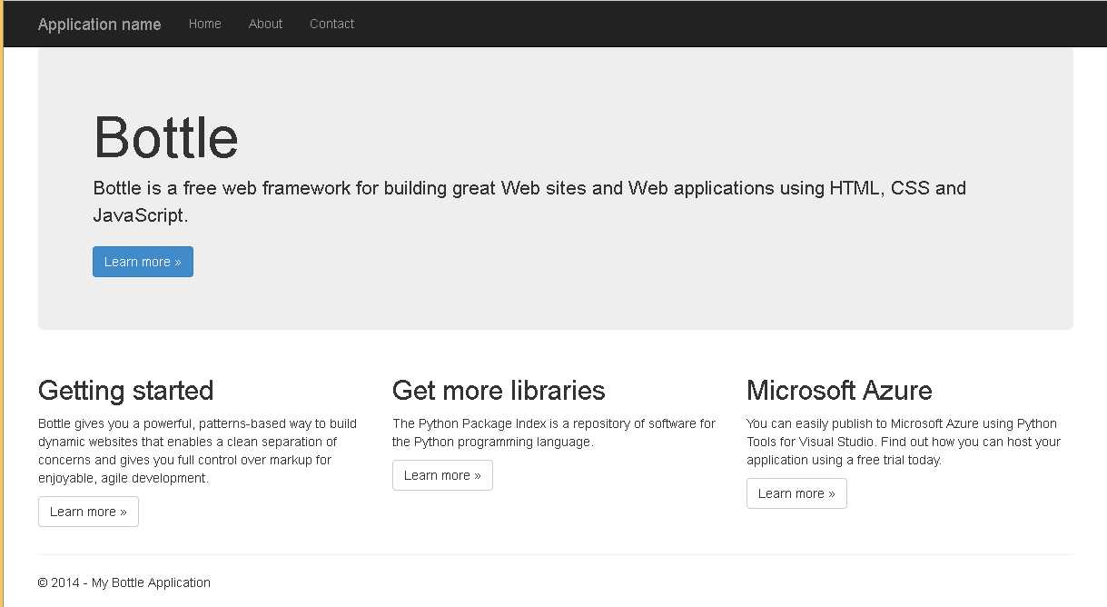The height and width of the screenshot is (607, 1107).
Task: Go to the About page
Action: pos(266,24)
